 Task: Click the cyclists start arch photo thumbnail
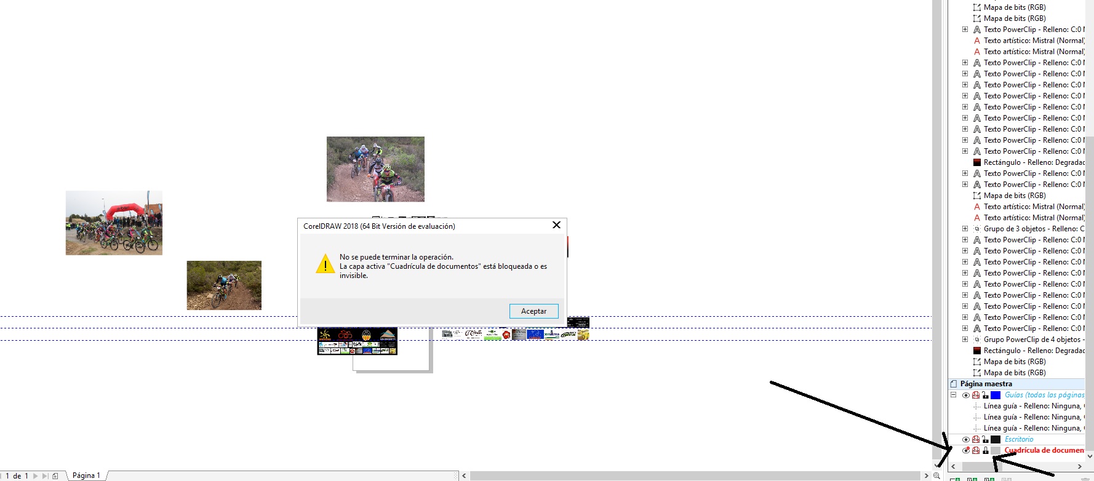[114, 223]
